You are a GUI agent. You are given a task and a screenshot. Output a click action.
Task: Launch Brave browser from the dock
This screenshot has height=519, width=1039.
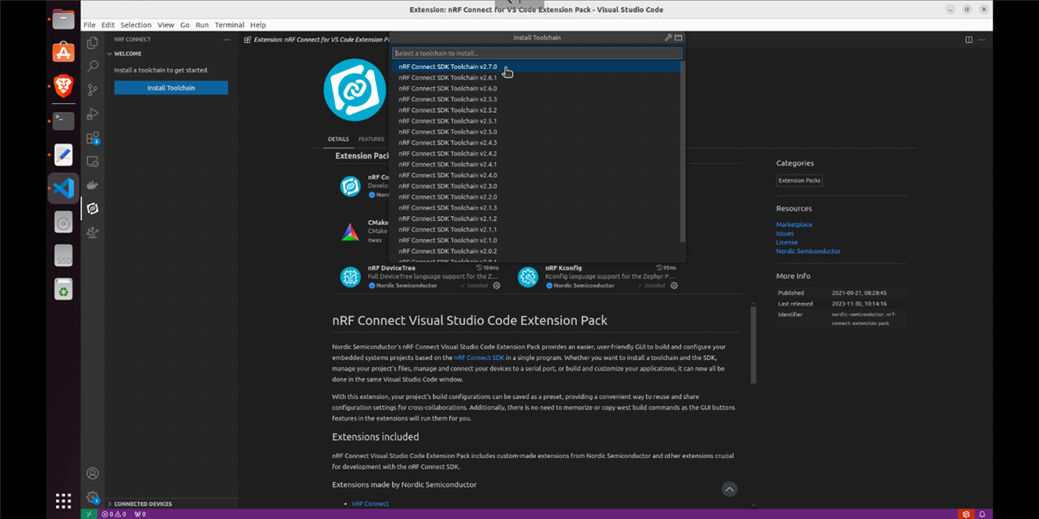coord(63,86)
